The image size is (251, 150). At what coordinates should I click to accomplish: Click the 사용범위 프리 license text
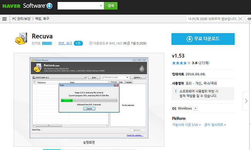click(x=194, y=83)
